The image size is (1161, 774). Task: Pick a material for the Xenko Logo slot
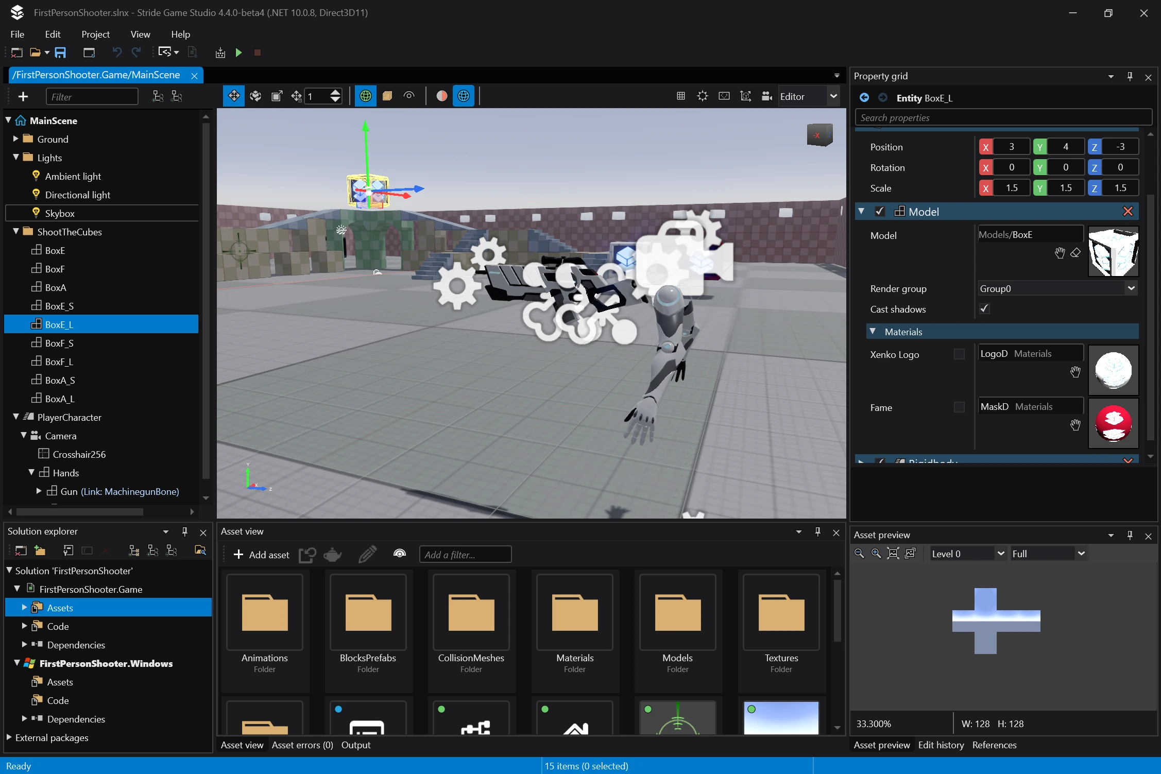tap(1075, 372)
